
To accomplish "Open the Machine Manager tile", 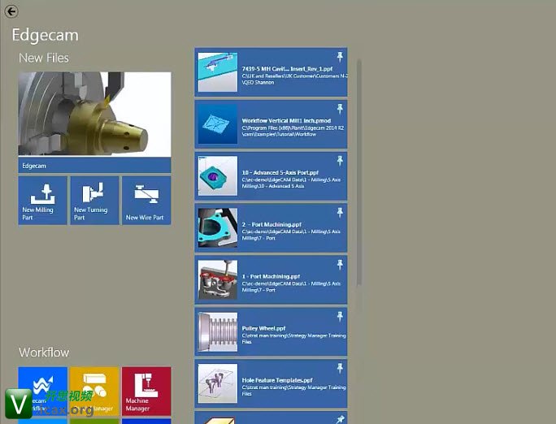I will click(x=146, y=391).
